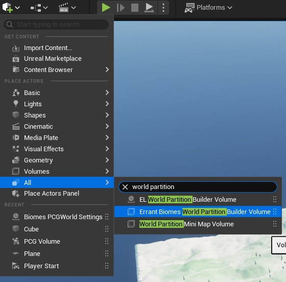Click the Lights bulb icon

tap(16, 104)
